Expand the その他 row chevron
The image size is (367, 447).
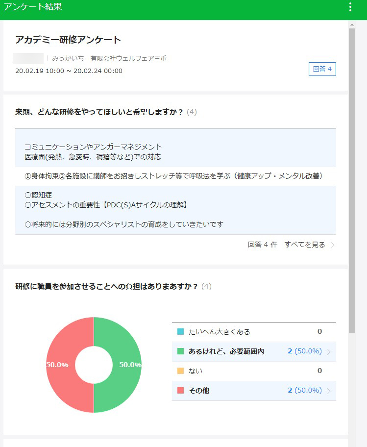329,391
